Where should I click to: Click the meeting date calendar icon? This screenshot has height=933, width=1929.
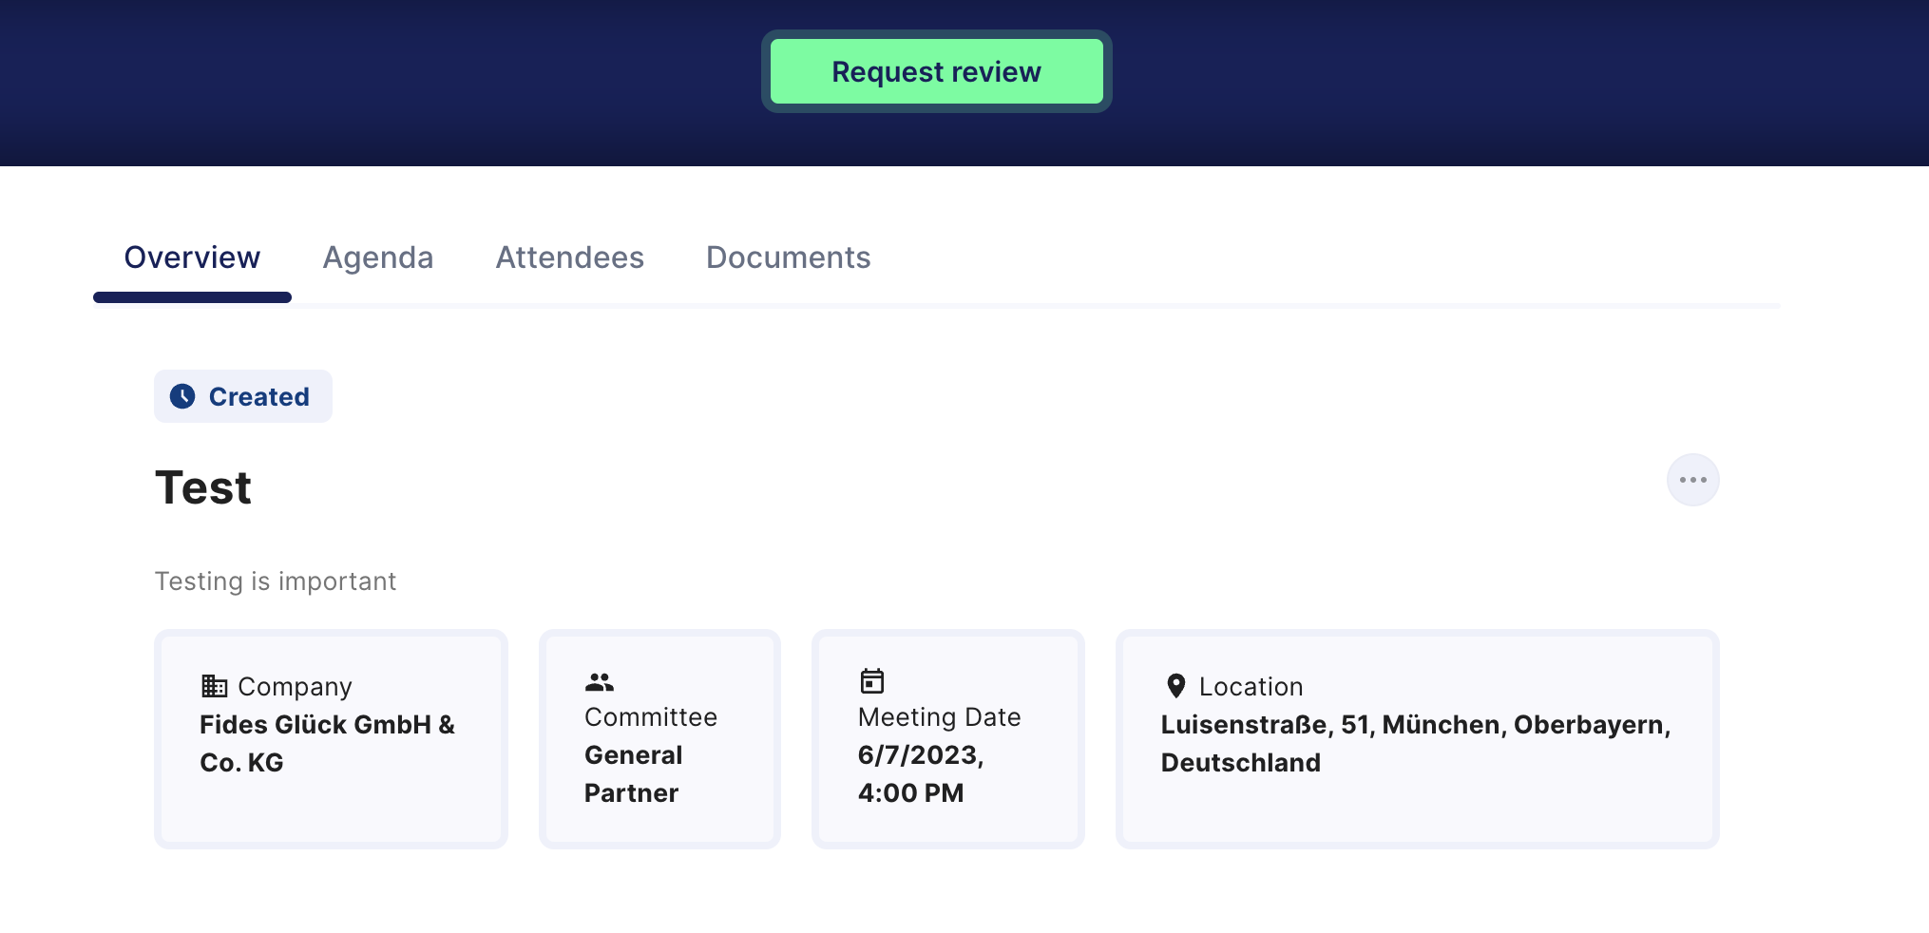click(872, 681)
